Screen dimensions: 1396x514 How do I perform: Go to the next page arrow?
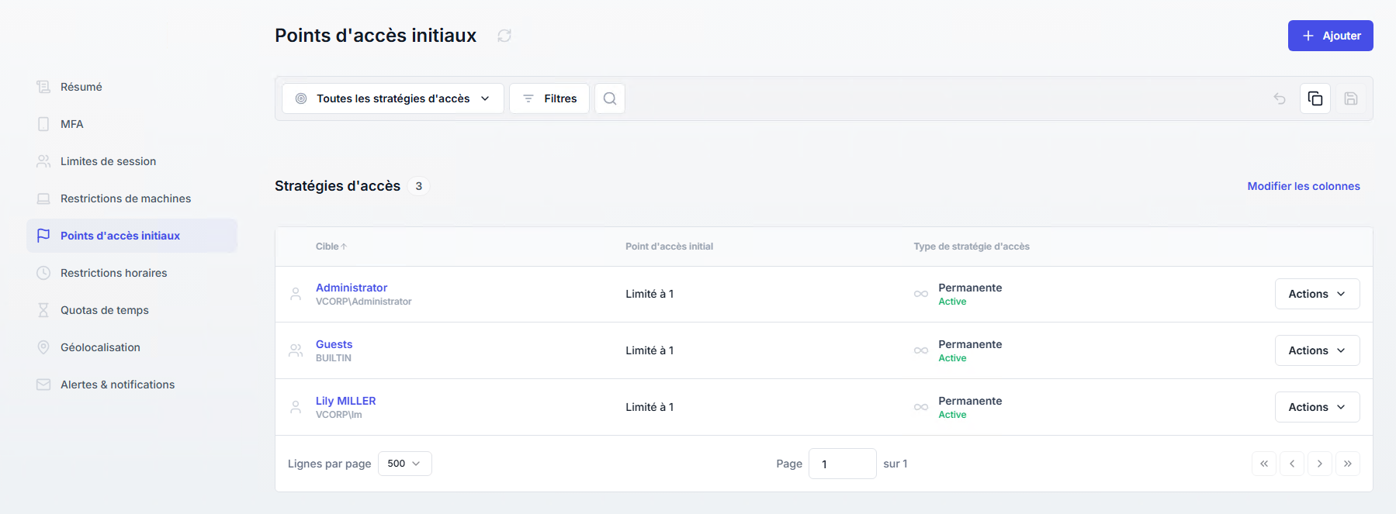pyautogui.click(x=1320, y=464)
